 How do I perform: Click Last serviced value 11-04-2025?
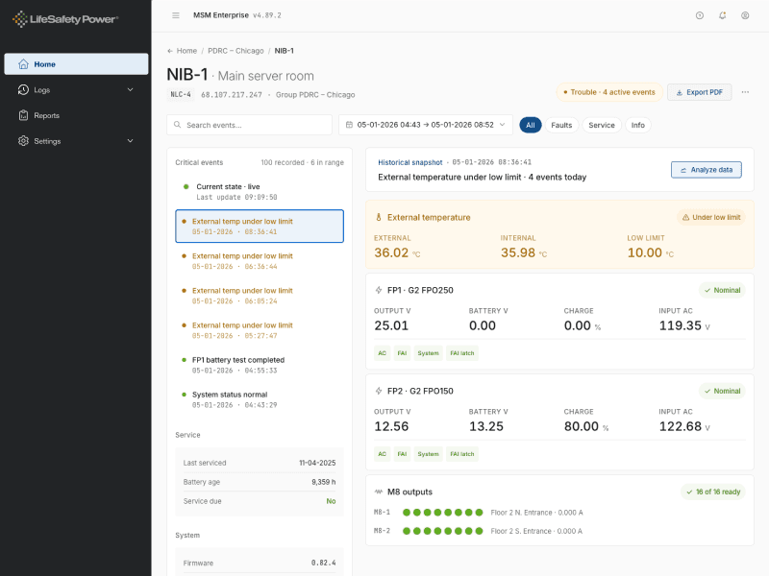pyautogui.click(x=317, y=463)
